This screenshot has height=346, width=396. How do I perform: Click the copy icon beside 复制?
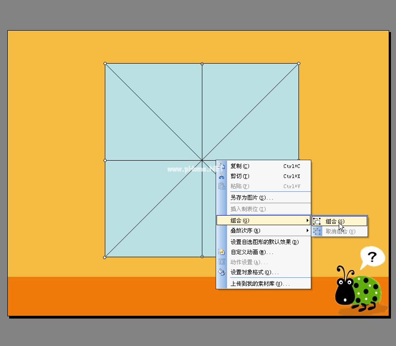click(x=222, y=166)
